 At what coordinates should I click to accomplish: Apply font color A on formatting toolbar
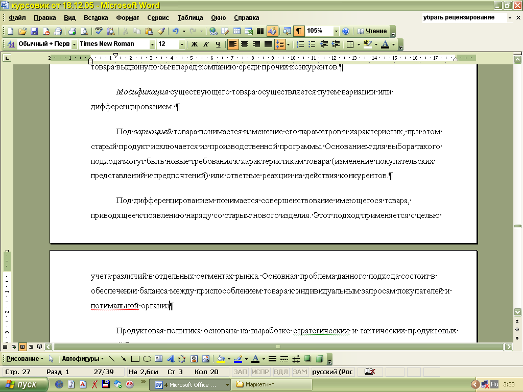click(x=385, y=44)
